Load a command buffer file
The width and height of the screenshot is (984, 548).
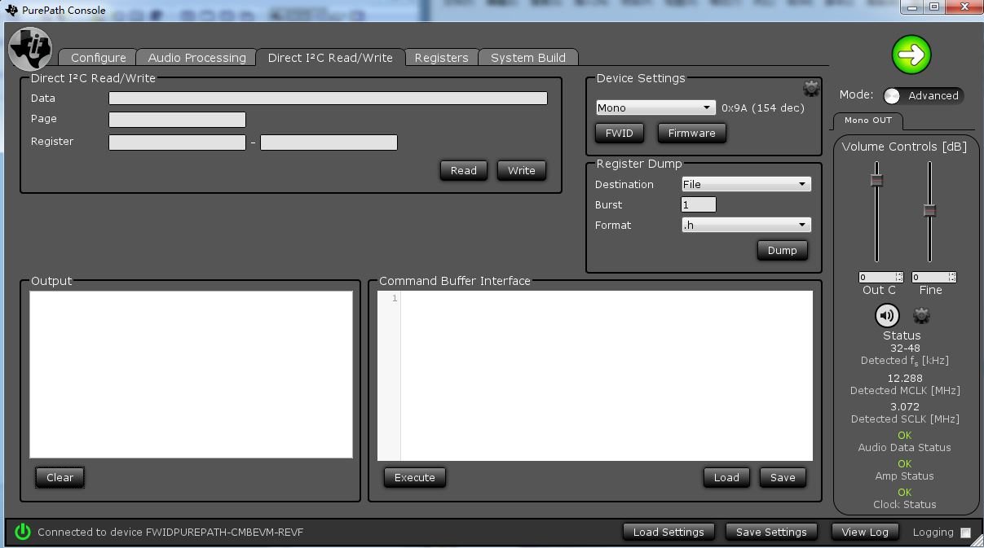pos(726,477)
